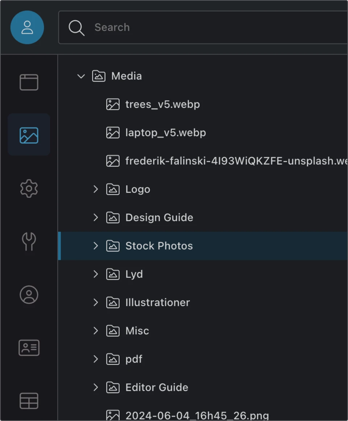Image resolution: width=348 pixels, height=421 pixels.
Task: Click the table layout sidebar icon
Action: tap(29, 401)
